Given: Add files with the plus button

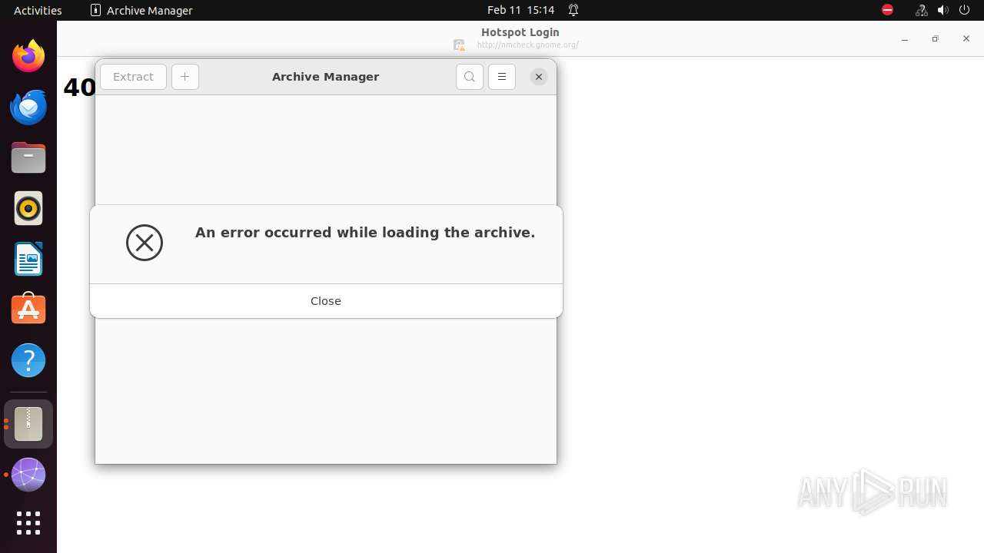Looking at the screenshot, I should coord(185,77).
